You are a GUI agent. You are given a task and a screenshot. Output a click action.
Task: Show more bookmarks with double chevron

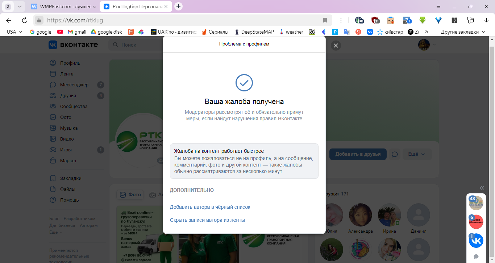[427, 32]
